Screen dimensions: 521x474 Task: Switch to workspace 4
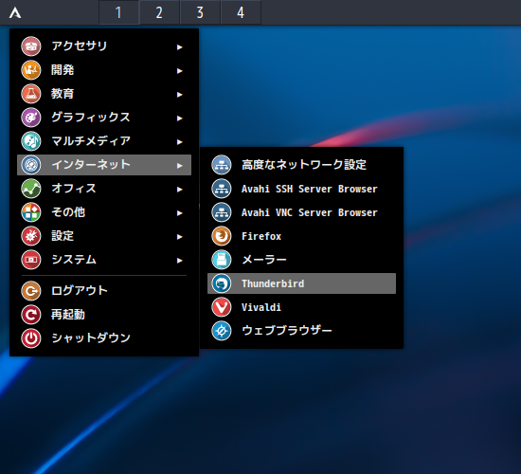241,12
